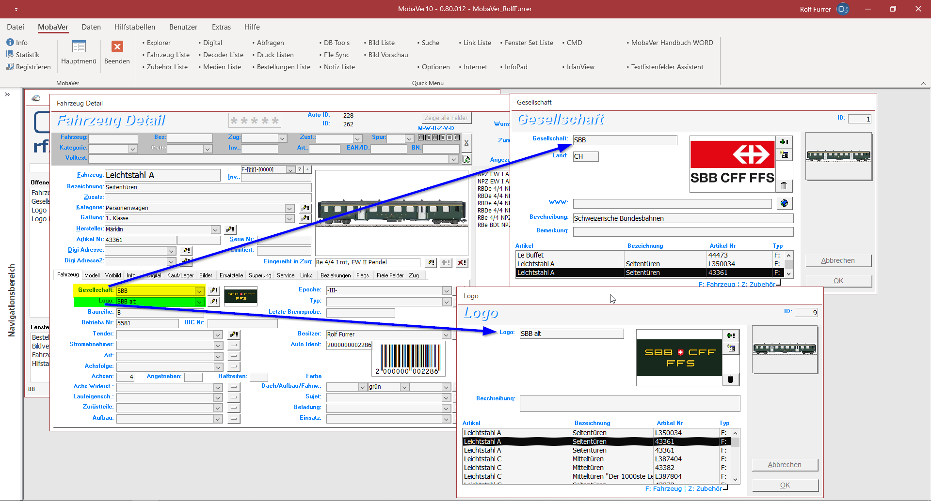Viewport: 931px width, 501px height.
Task: Edit Kategorie lookup with pencil icon
Action: [x=305, y=208]
